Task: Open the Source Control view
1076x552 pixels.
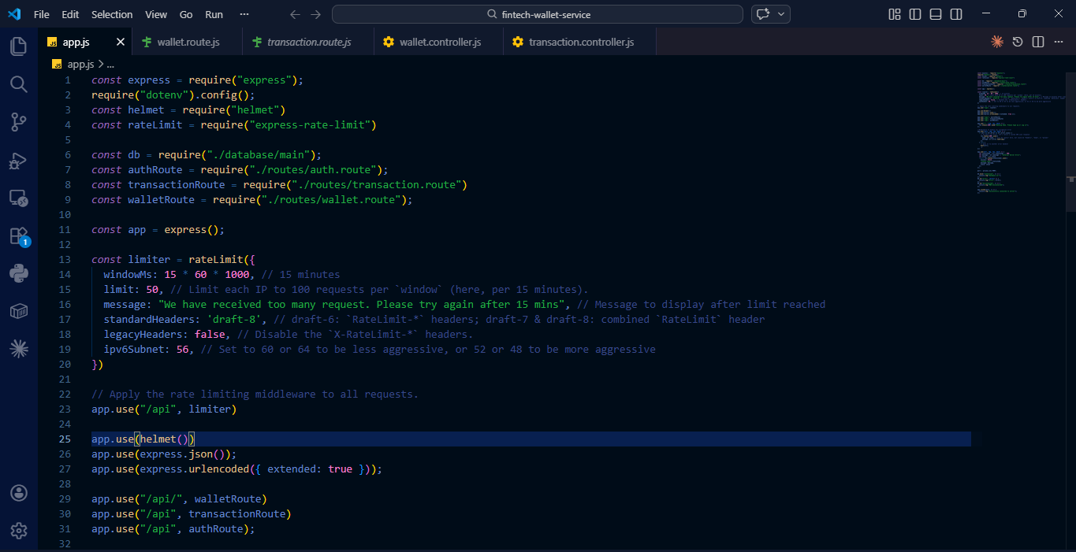Action: (19, 122)
